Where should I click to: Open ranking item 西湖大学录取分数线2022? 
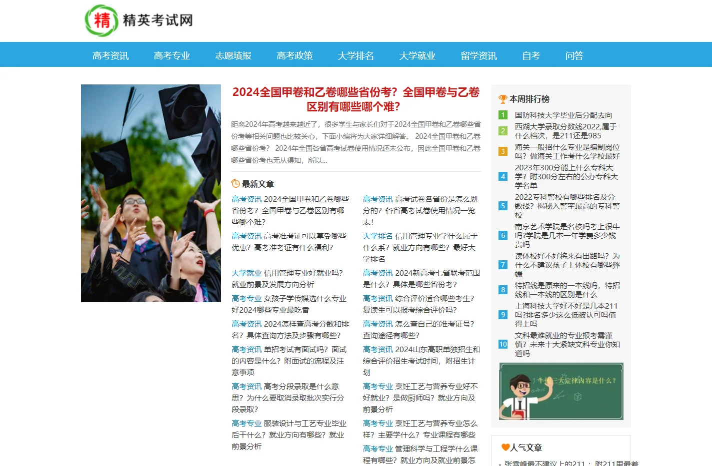565,131
